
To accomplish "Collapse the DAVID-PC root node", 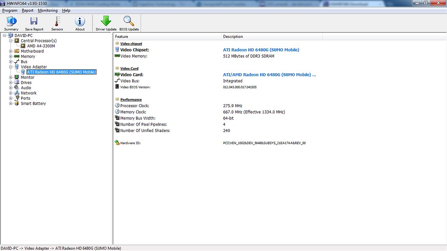I will click(x=4, y=36).
